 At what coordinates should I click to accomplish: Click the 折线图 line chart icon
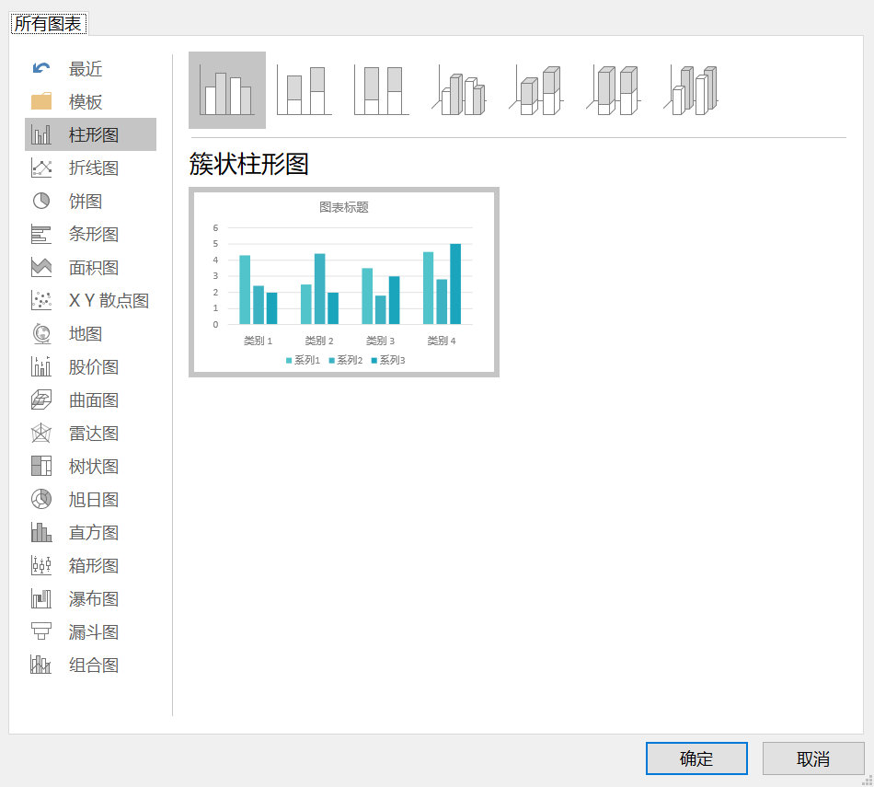(41, 168)
